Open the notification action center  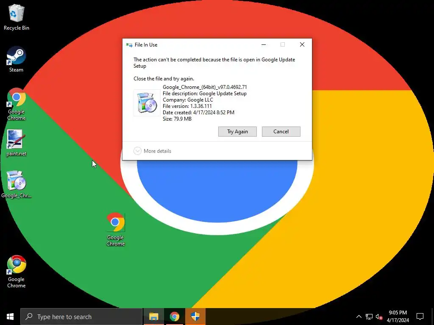coord(420,317)
